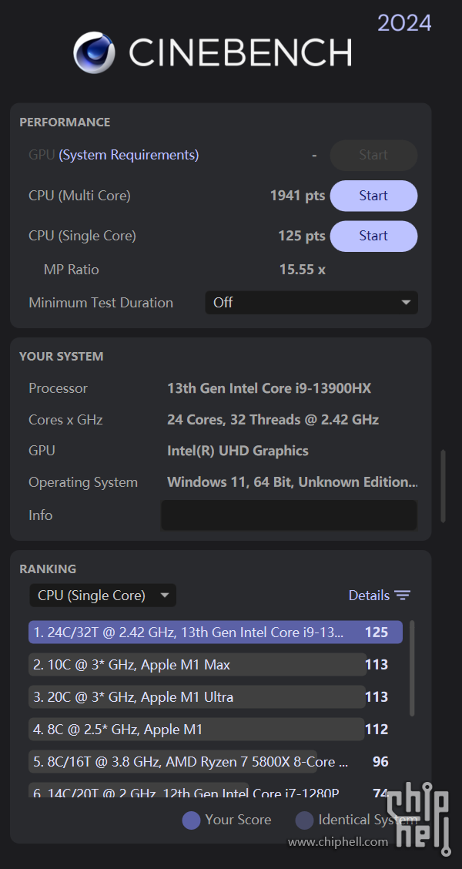
Task: Click the Identical System legend circle
Action: (x=304, y=820)
